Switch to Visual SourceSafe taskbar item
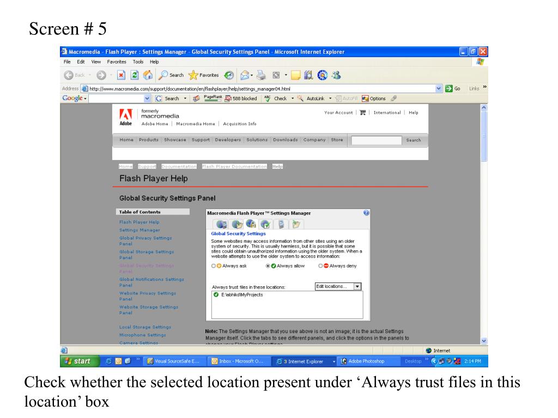The width and height of the screenshot is (558, 418). (x=174, y=361)
